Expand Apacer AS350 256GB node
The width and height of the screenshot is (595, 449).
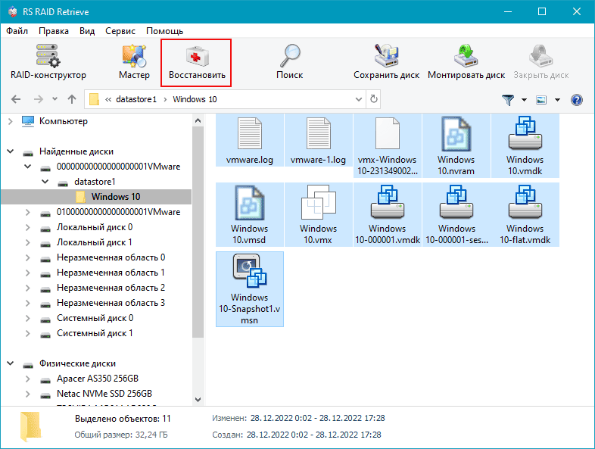pyautogui.click(x=28, y=379)
